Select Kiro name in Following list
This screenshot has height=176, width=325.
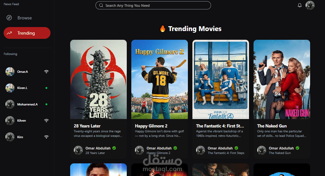(x=20, y=137)
